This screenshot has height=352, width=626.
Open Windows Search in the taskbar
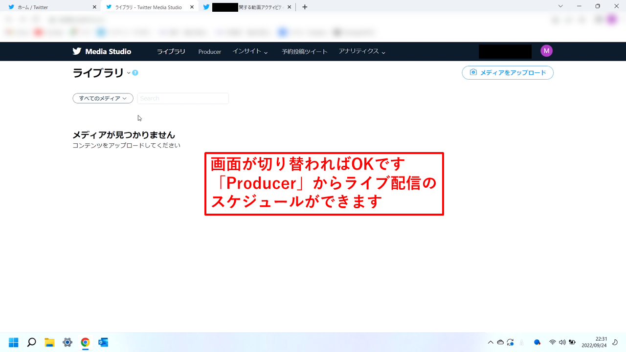(31, 342)
